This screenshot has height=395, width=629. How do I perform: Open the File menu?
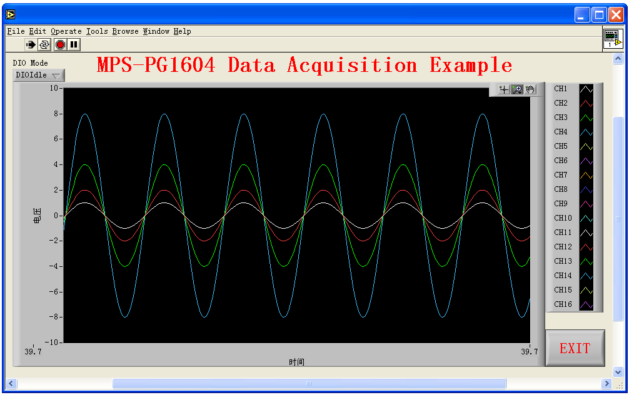pyautogui.click(x=16, y=31)
